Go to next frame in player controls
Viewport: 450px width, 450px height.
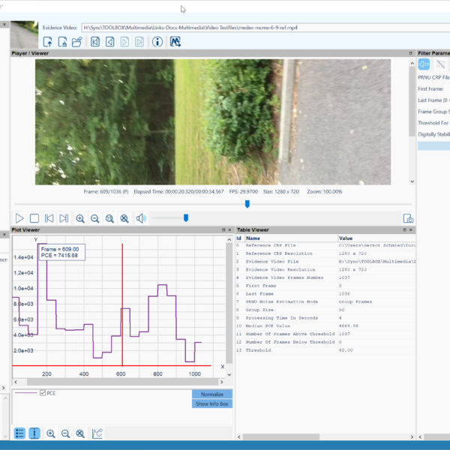[64, 218]
